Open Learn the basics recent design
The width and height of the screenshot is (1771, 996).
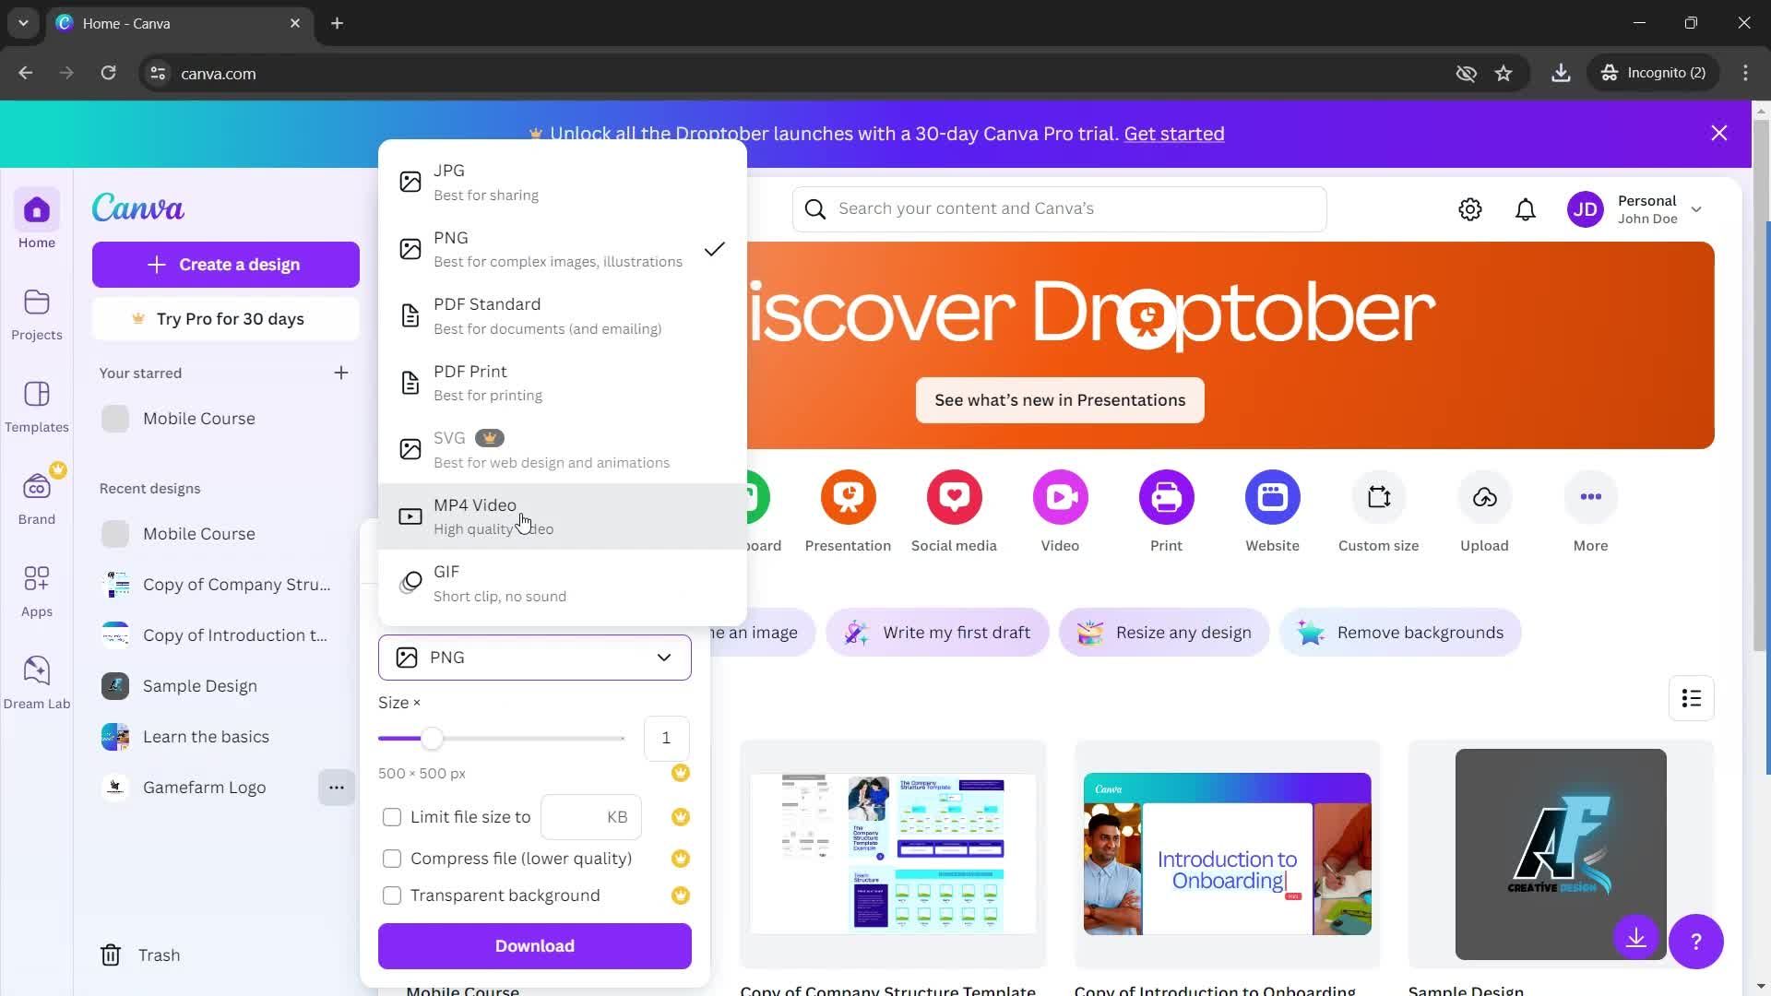[226, 737]
